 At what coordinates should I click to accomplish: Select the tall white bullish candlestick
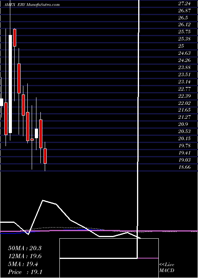coord(10,84)
